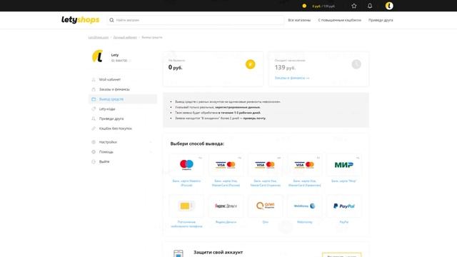
Task: Select Visa MasterCard (Россия) withdrawal method
Action: click(226, 165)
